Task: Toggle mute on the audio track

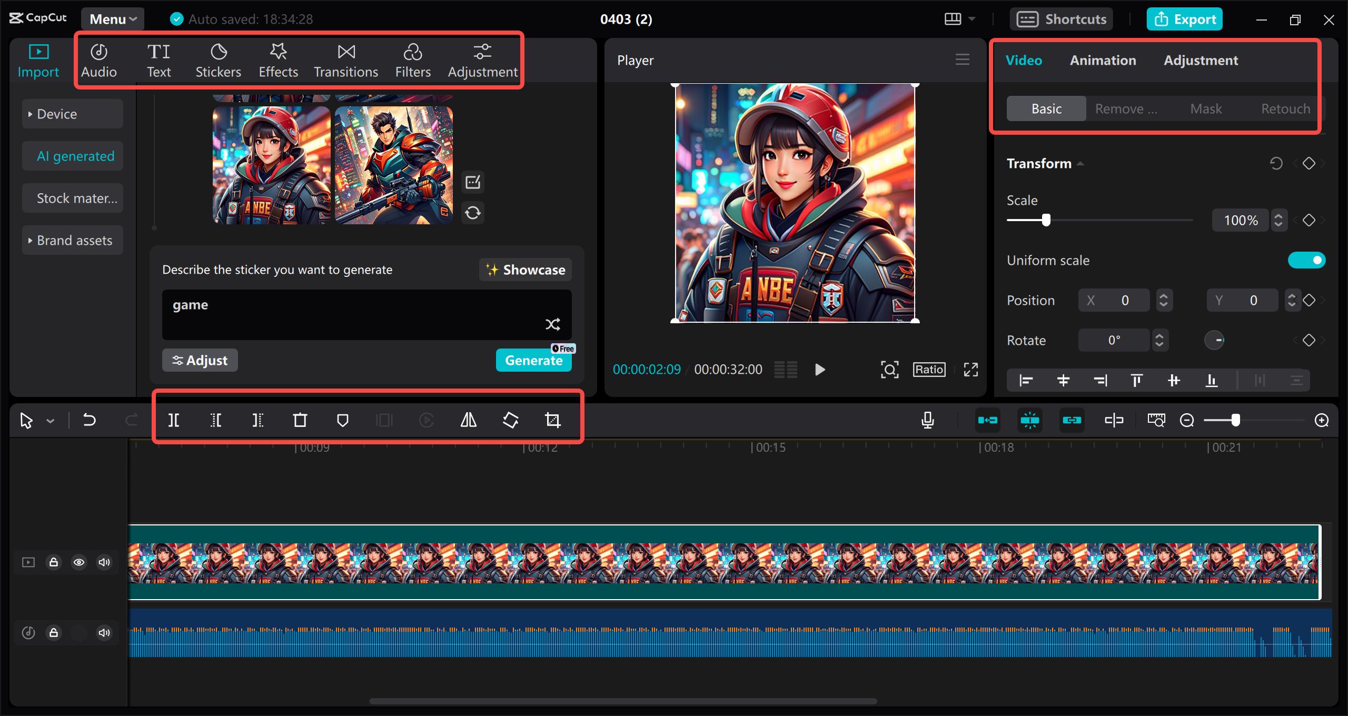Action: [x=103, y=632]
